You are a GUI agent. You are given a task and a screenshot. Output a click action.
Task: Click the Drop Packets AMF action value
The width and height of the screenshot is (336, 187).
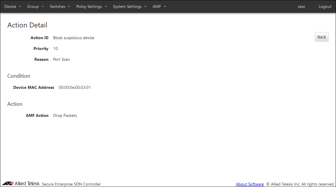pyautogui.click(x=65, y=115)
